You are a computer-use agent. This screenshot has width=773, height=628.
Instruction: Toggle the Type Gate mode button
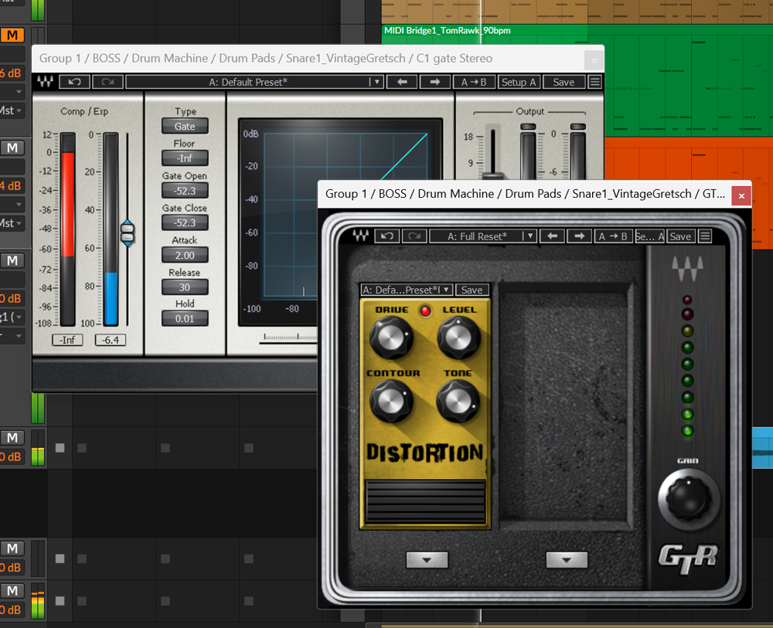[x=185, y=126]
